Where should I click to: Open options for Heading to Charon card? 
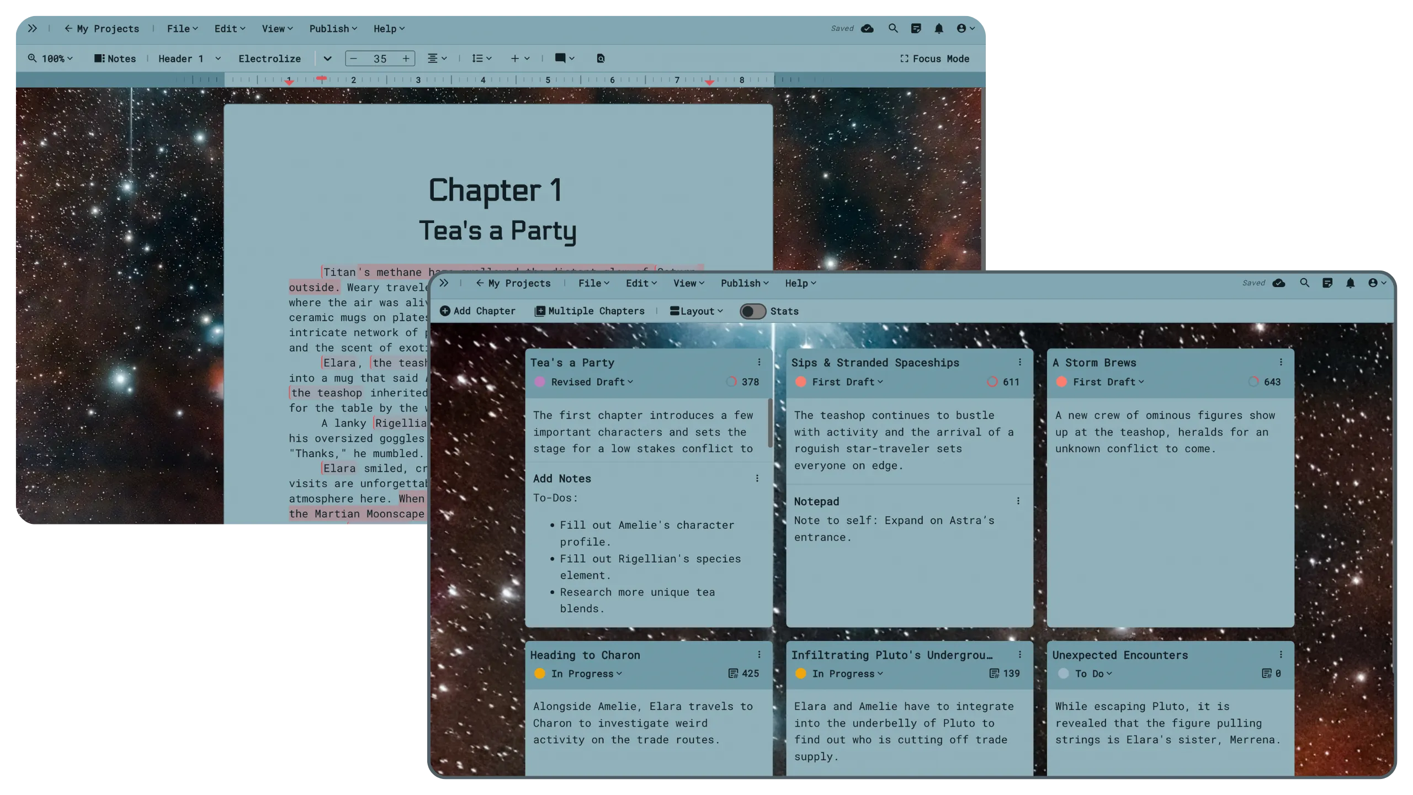click(759, 654)
